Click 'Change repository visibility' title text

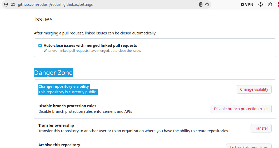tap(64, 86)
